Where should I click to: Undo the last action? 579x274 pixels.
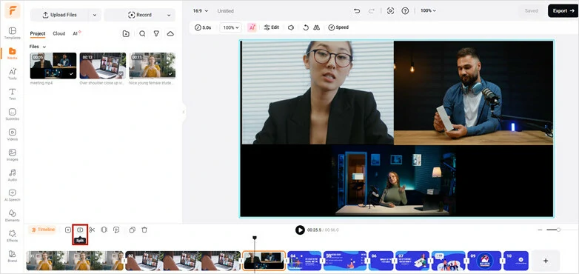[357, 10]
